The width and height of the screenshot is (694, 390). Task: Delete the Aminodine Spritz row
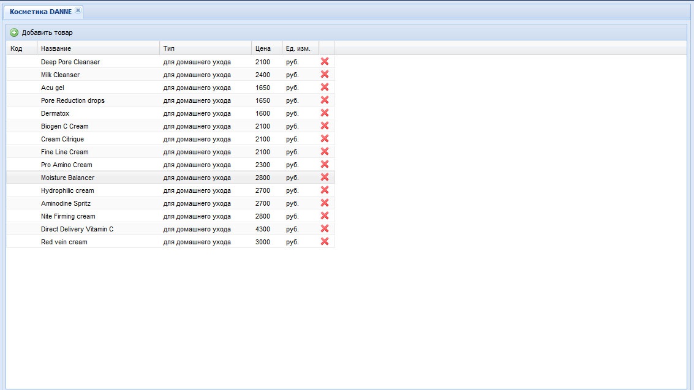pyautogui.click(x=325, y=203)
